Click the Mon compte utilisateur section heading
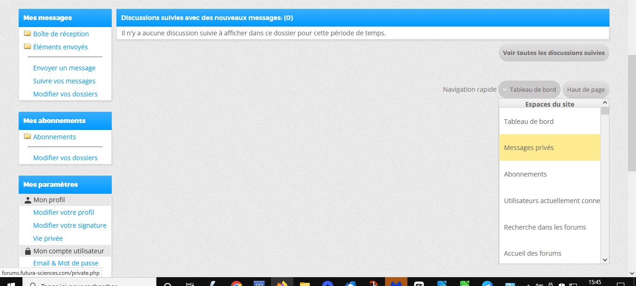Screen dimensions: 636x286 [65, 251]
